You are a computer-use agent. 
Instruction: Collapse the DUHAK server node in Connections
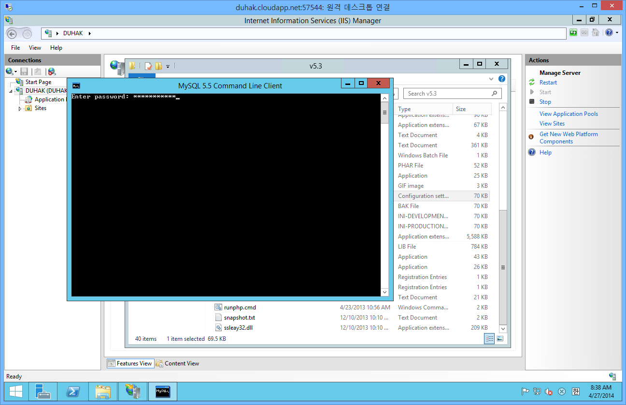point(11,91)
